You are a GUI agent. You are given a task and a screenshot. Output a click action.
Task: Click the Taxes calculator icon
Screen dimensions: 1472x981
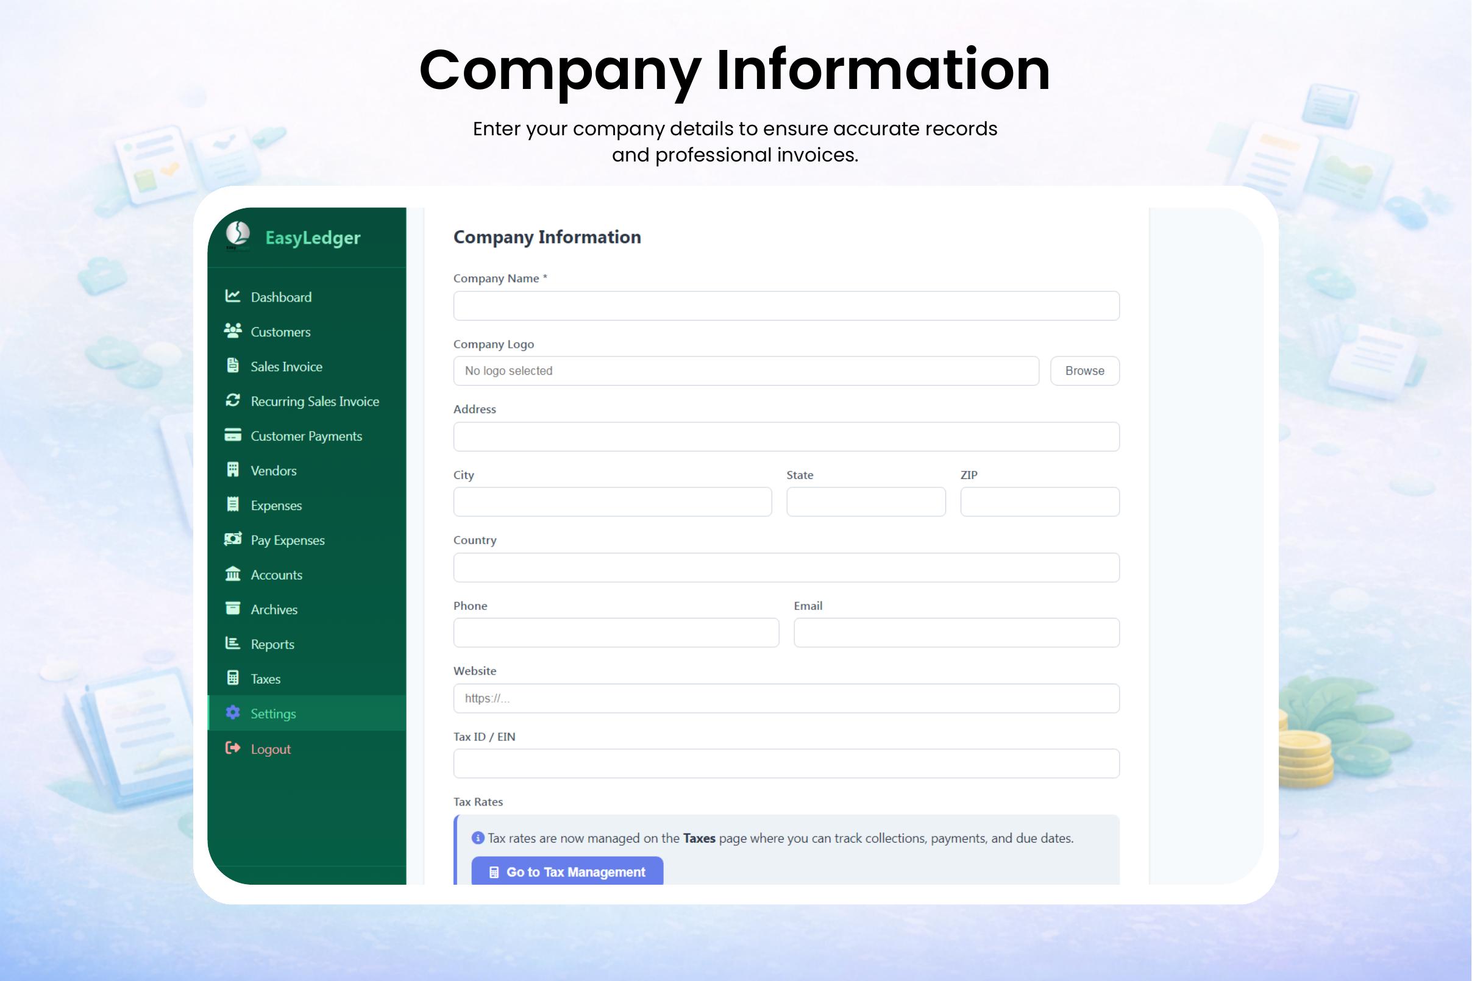pyautogui.click(x=233, y=678)
